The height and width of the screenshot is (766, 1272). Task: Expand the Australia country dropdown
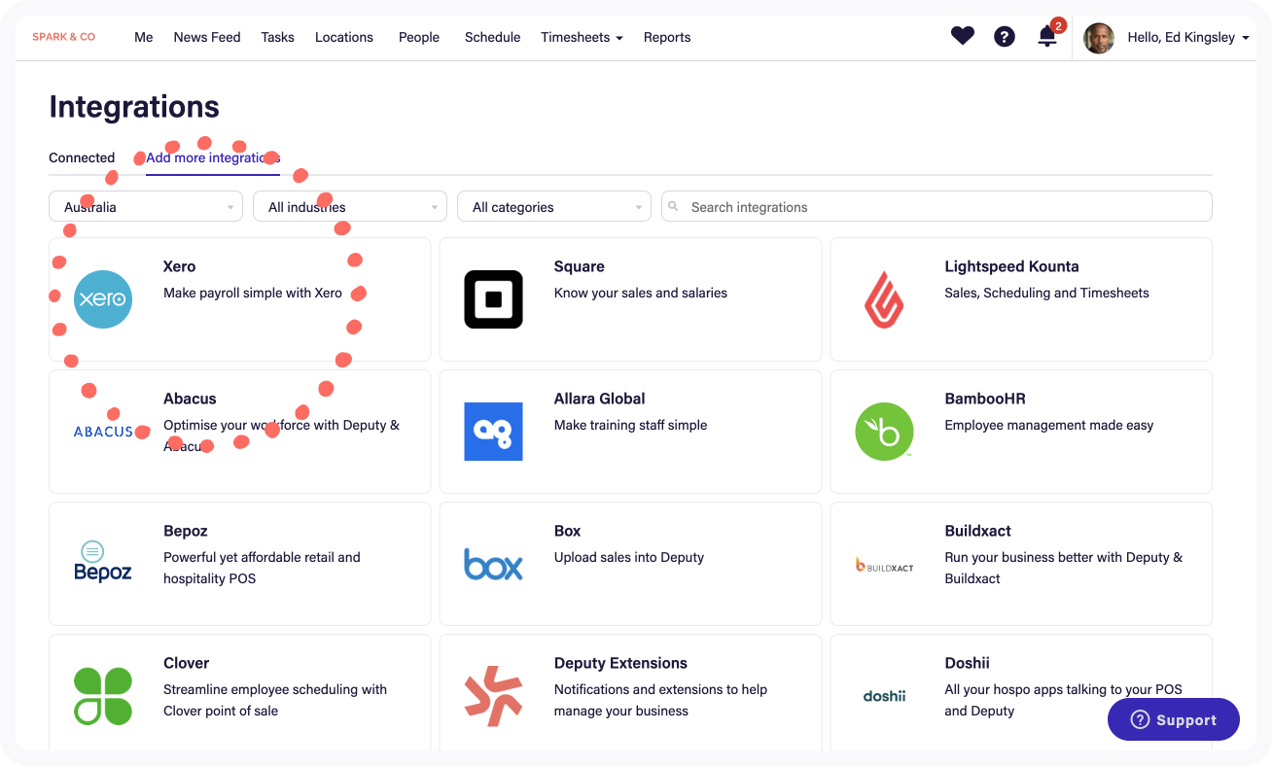pyautogui.click(x=146, y=207)
